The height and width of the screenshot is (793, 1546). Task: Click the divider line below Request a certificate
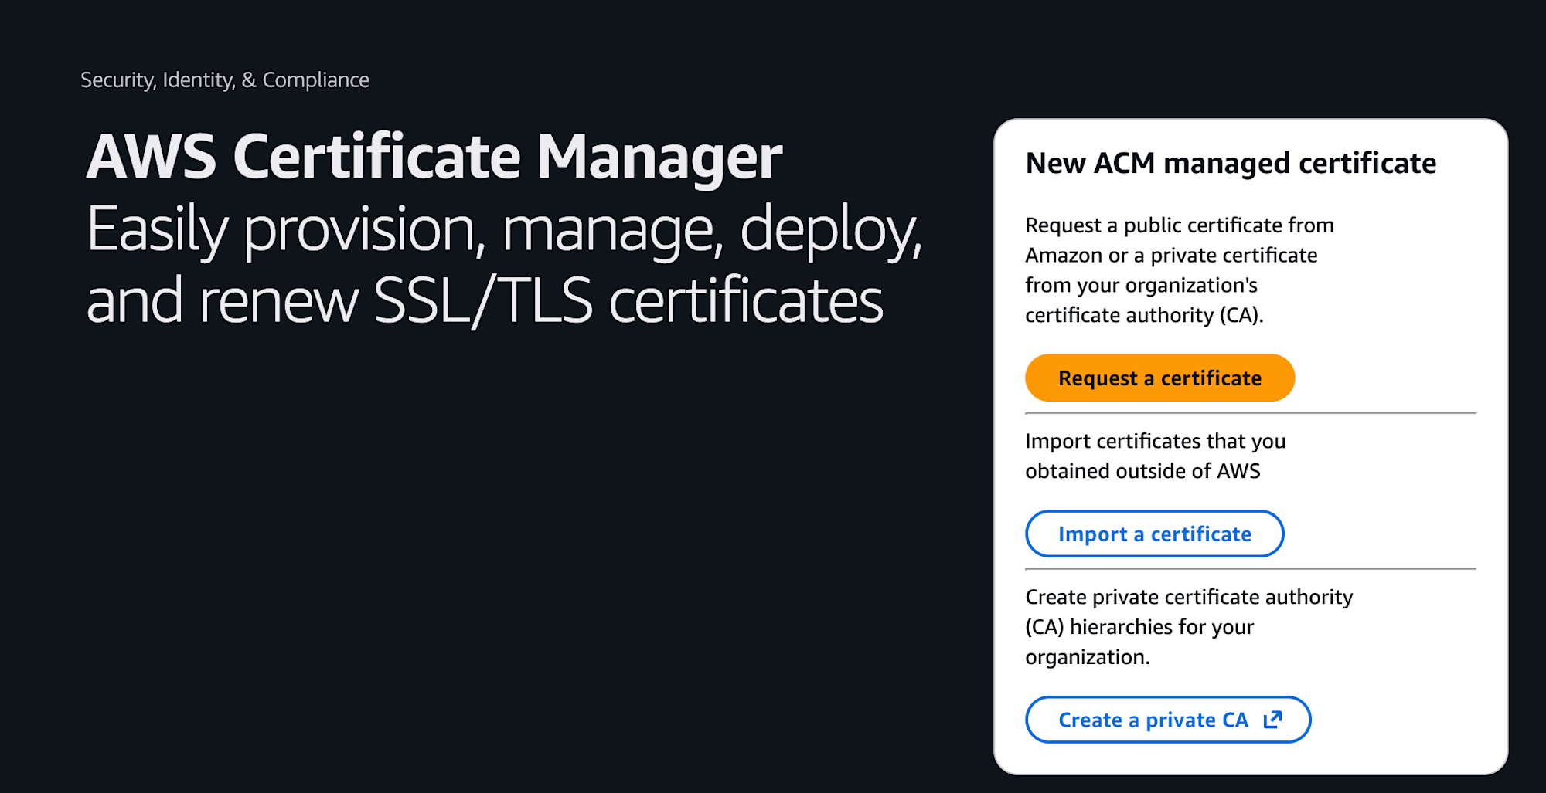point(1250,413)
